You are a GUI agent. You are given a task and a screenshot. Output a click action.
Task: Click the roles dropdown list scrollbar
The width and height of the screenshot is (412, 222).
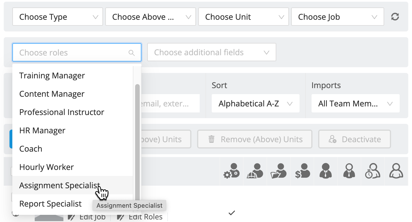[x=137, y=143]
